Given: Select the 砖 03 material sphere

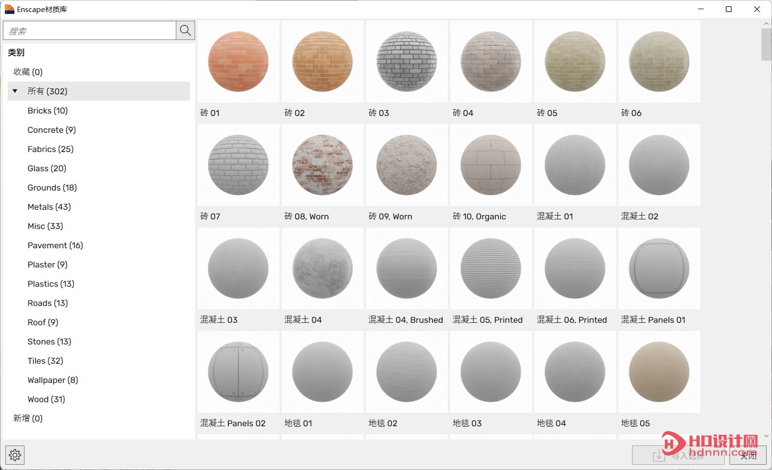Looking at the screenshot, I should tap(406, 62).
